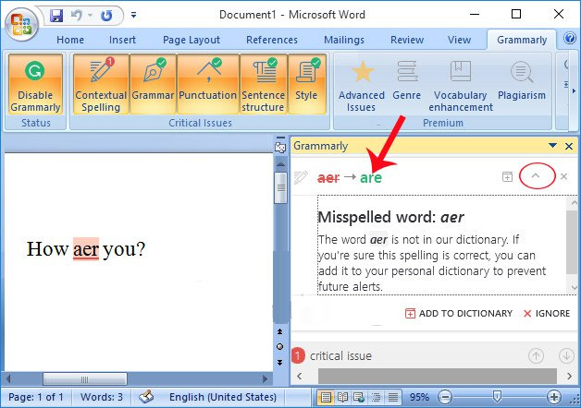Switch to the Insert tab
The image size is (581, 408).
click(x=122, y=40)
